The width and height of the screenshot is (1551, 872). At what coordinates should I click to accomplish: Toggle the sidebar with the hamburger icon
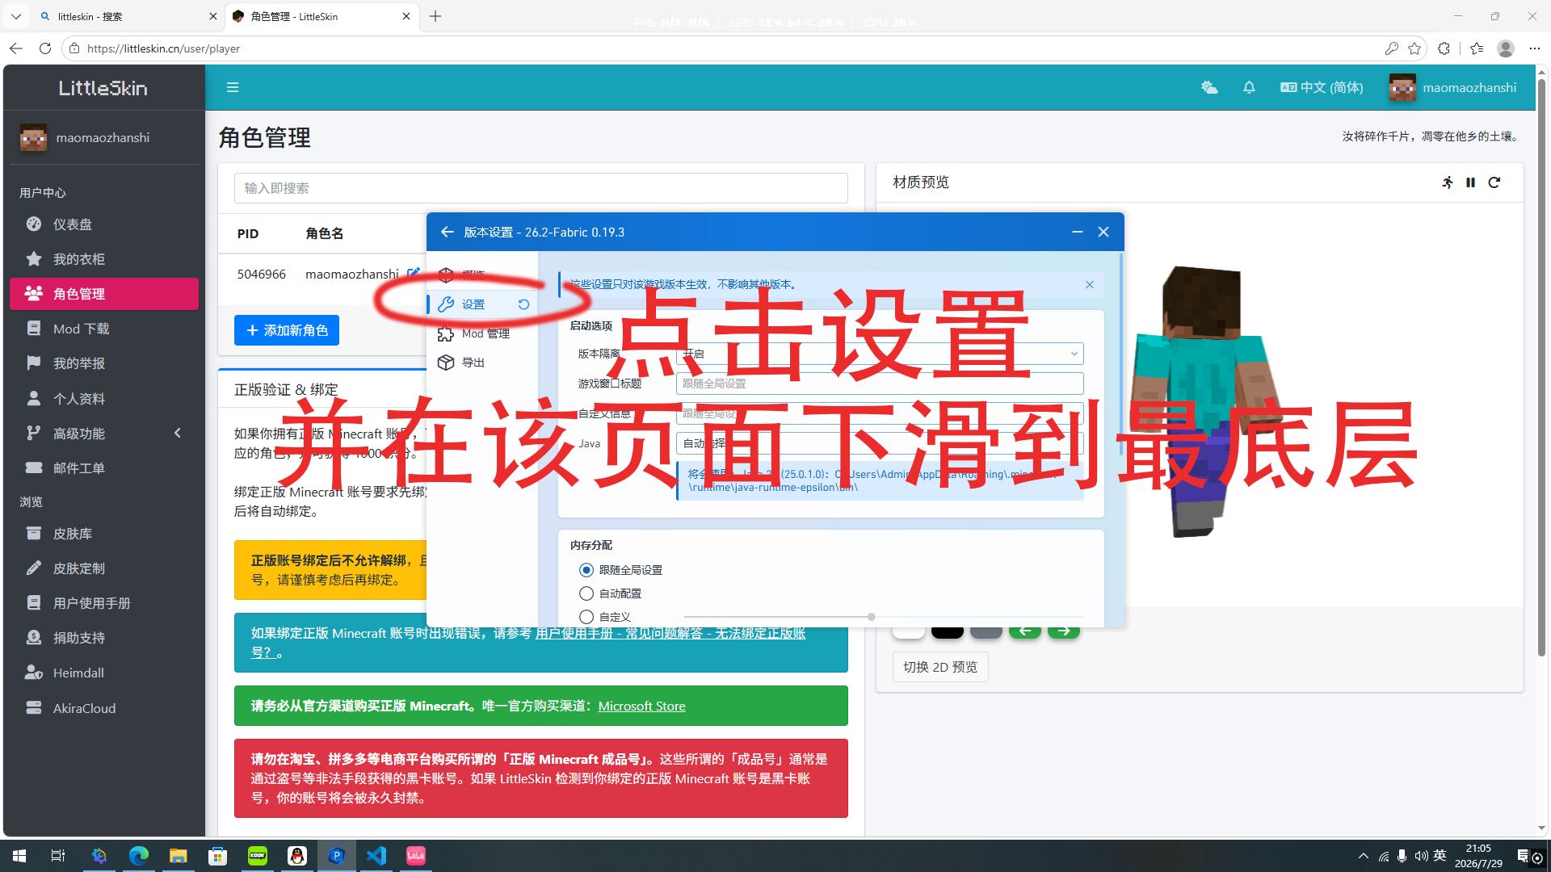(x=233, y=87)
